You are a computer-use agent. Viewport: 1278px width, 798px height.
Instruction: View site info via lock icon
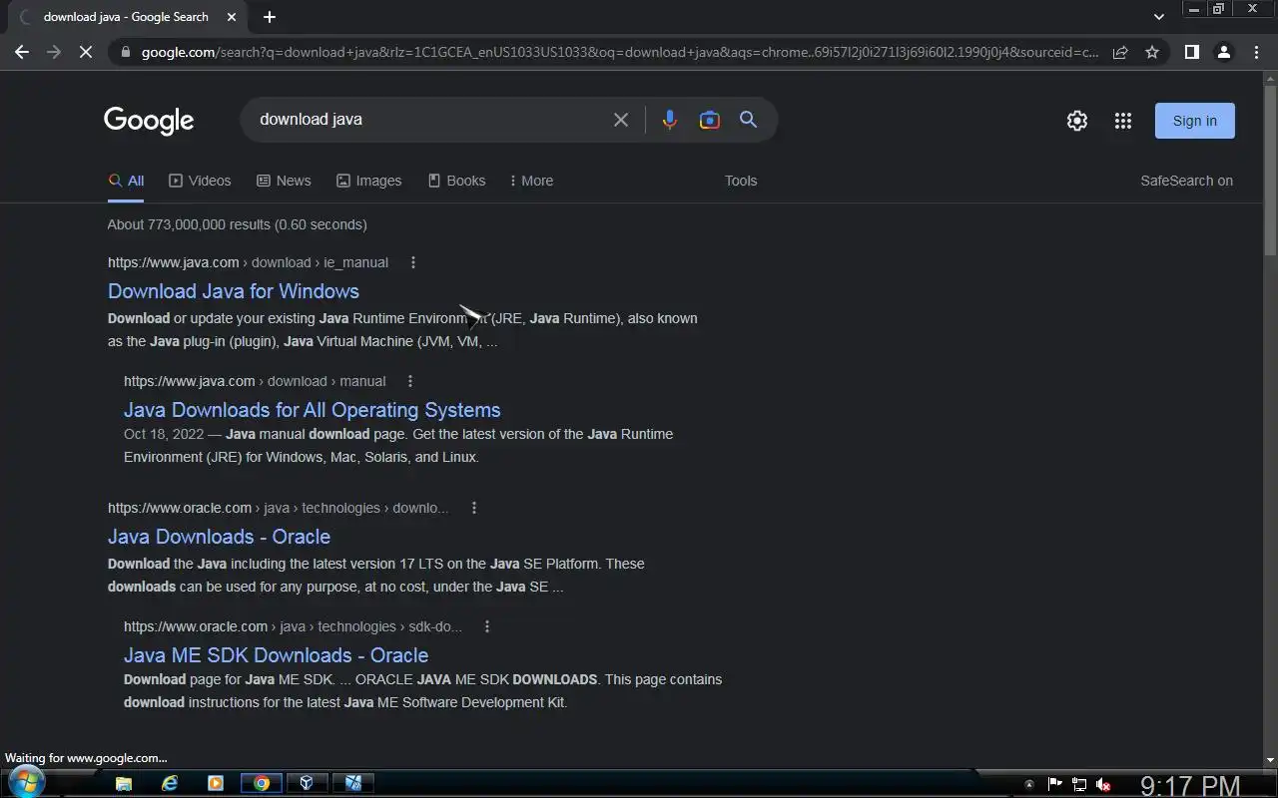click(x=124, y=52)
